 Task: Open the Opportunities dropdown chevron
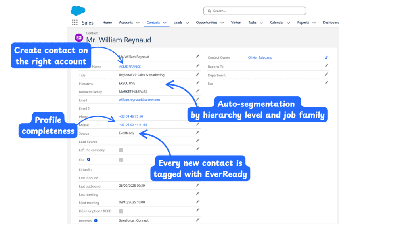click(222, 23)
